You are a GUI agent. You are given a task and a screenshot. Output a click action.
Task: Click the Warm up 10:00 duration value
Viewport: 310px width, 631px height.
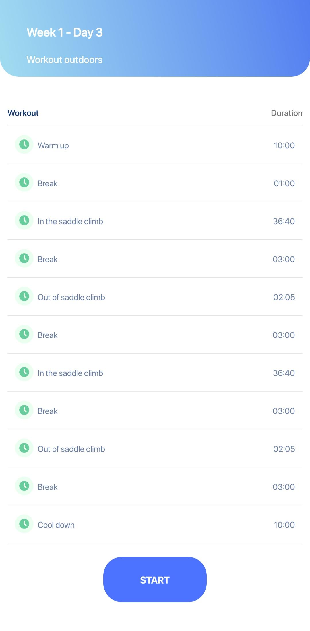pos(284,145)
